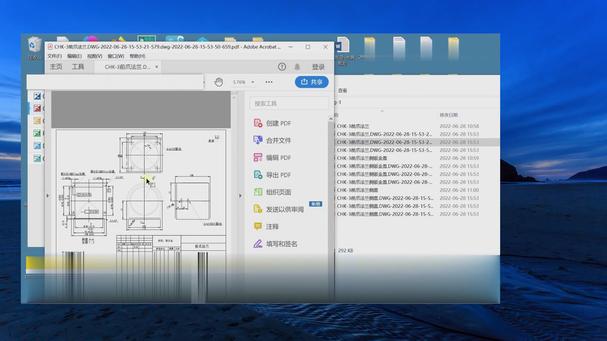Open the 合并文件 tool
The width and height of the screenshot is (607, 341).
coord(272,140)
